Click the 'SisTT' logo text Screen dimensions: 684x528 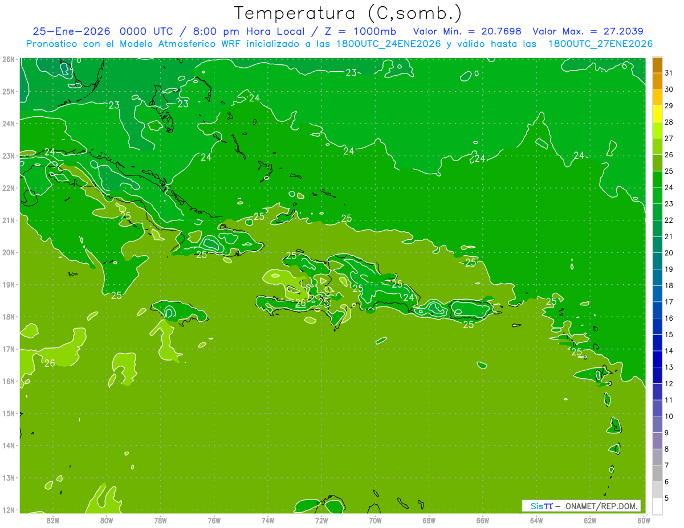tap(541, 506)
